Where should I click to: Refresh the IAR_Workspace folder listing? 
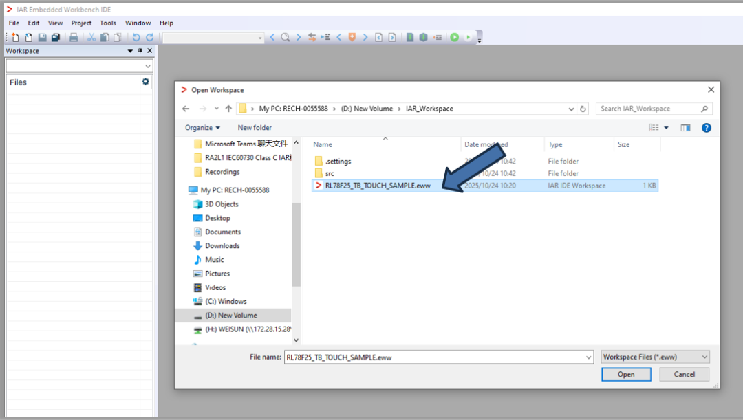tap(583, 109)
